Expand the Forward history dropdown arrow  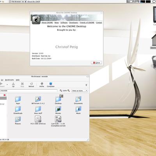(7, 85)
